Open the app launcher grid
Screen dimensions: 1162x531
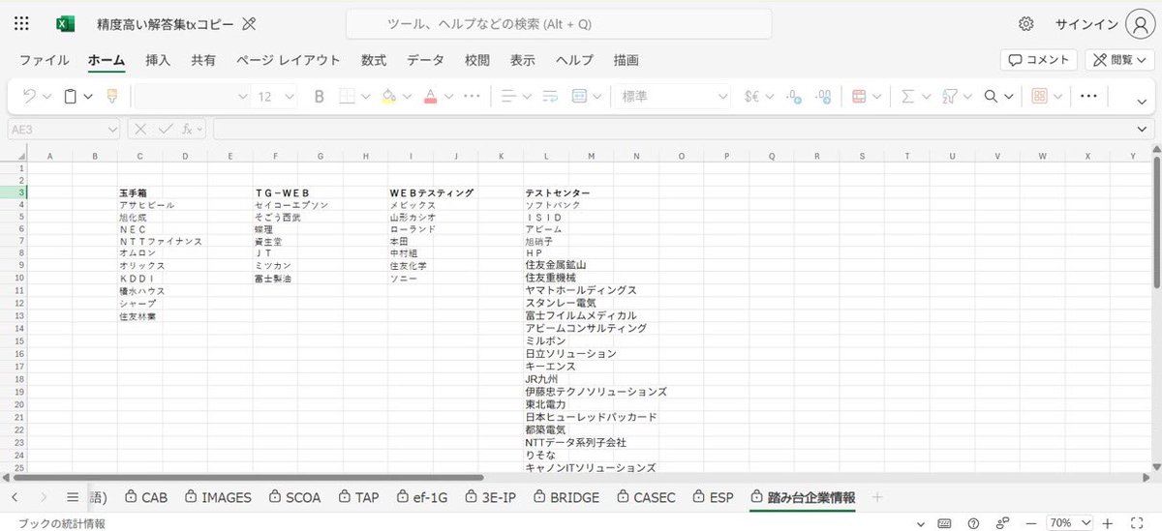tap(21, 23)
